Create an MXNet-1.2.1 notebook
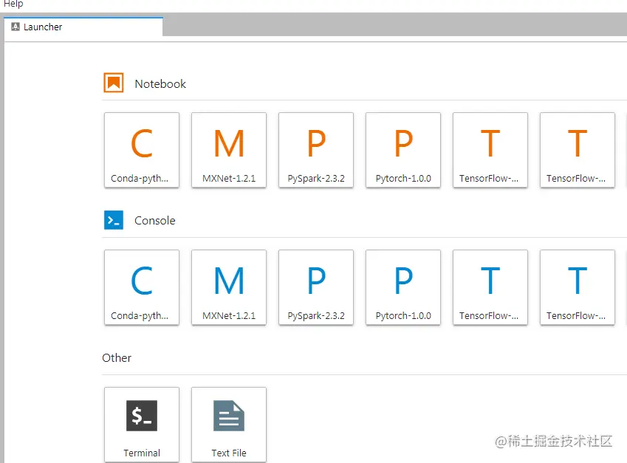 click(x=229, y=150)
